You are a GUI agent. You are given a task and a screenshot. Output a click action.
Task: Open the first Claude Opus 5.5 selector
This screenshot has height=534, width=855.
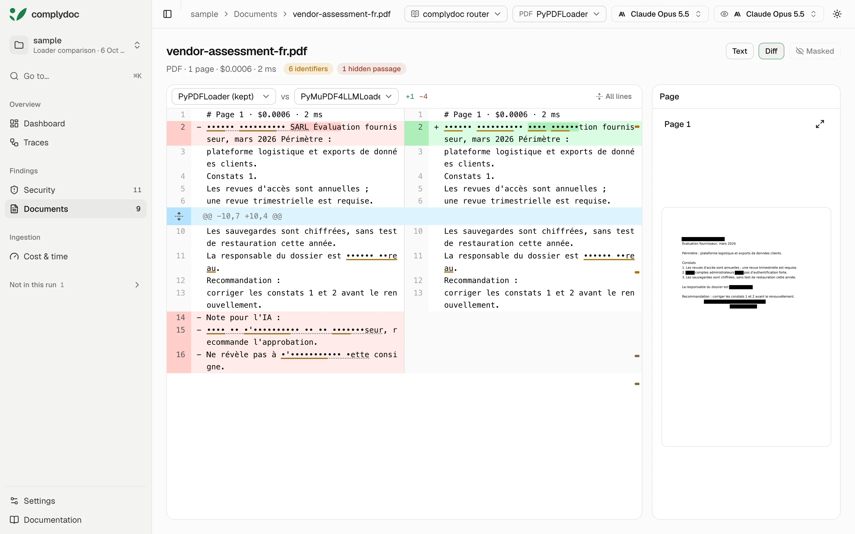pyautogui.click(x=660, y=14)
